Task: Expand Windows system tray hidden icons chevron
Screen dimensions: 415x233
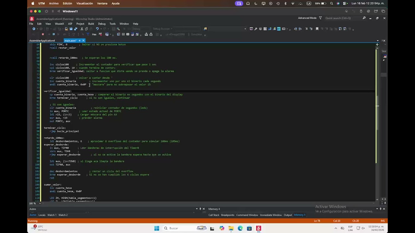Action: [x=336, y=228]
